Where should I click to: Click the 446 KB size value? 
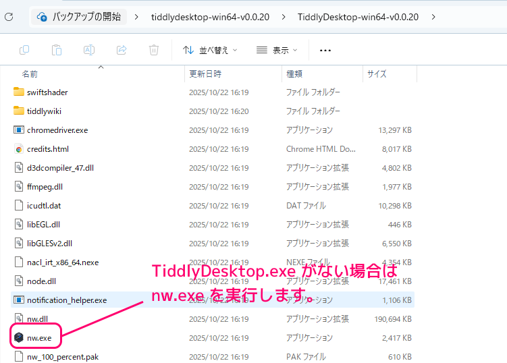coord(400,225)
